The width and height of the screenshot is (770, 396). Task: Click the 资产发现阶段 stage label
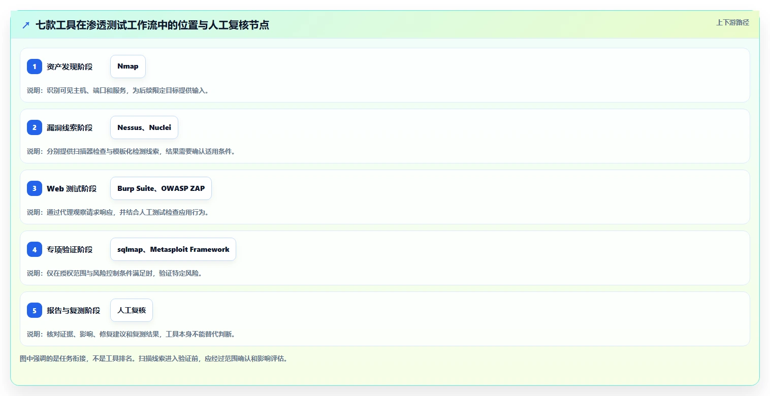click(70, 67)
